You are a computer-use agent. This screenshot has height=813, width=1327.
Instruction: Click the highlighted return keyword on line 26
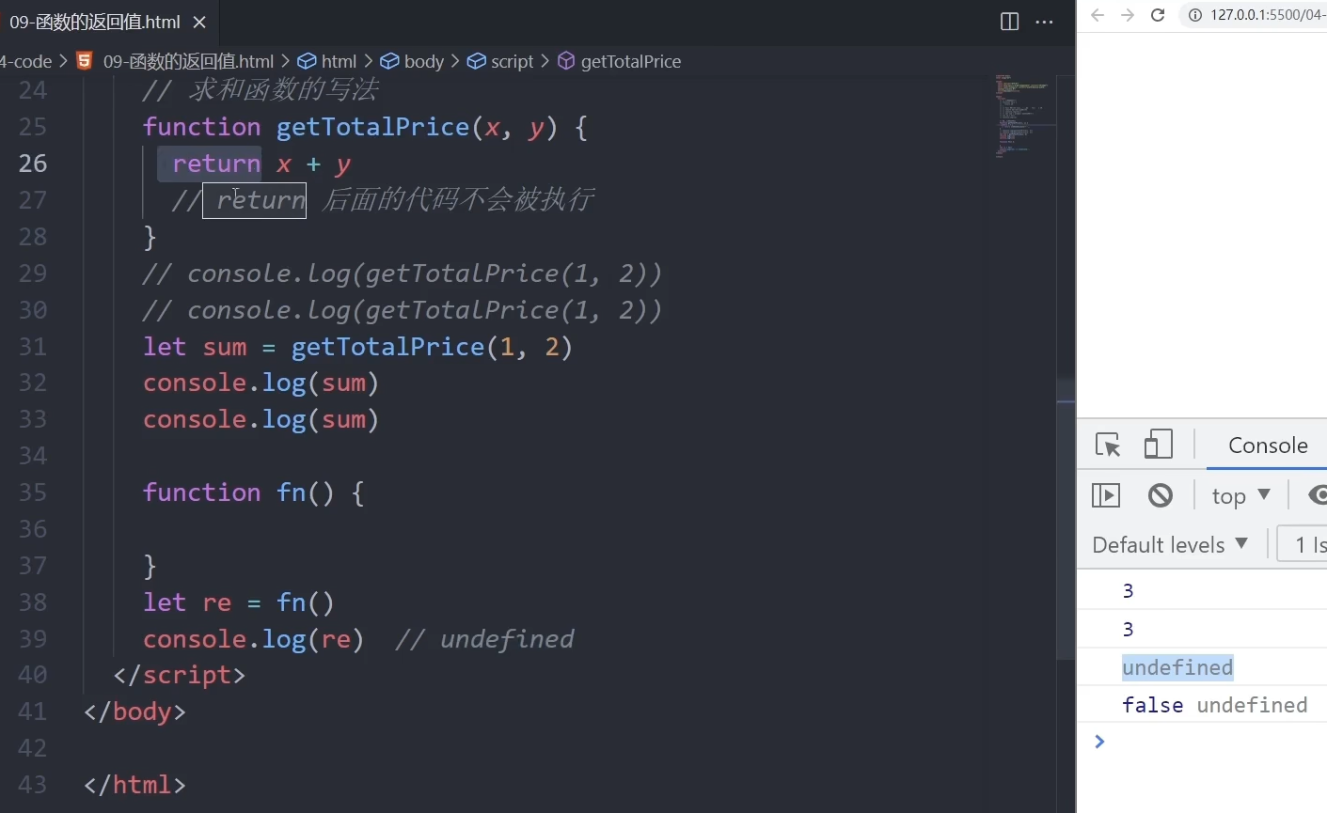click(216, 164)
